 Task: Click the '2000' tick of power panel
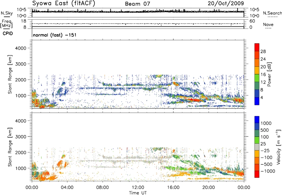pos(21,80)
